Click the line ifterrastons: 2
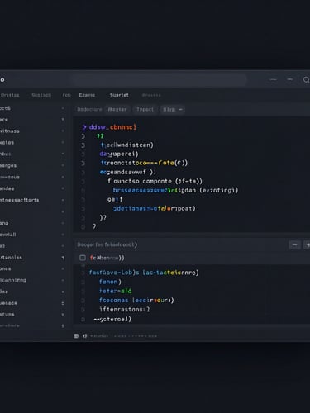Screen dimensions: 310x413 point(125,310)
